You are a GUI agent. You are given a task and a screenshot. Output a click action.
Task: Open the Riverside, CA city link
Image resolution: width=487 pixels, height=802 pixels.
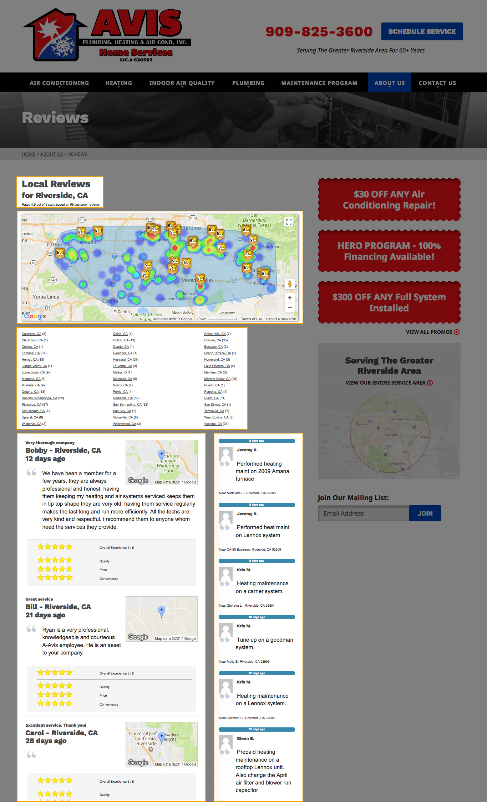pyautogui.click(x=31, y=405)
